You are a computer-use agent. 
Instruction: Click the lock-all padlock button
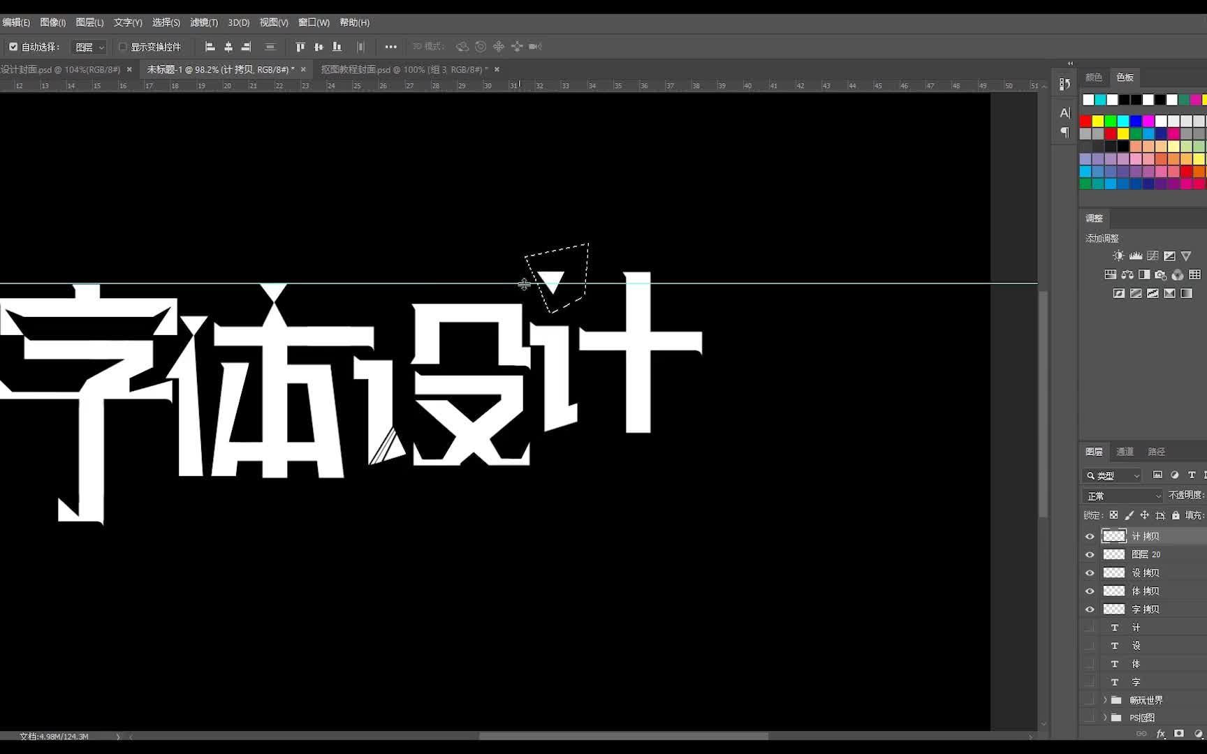click(1176, 515)
